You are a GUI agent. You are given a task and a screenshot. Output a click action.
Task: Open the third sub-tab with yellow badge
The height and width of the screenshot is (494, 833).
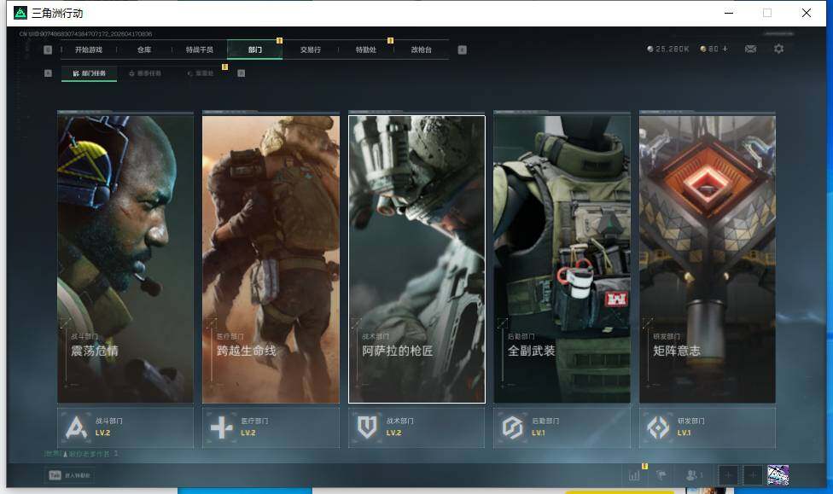201,73
